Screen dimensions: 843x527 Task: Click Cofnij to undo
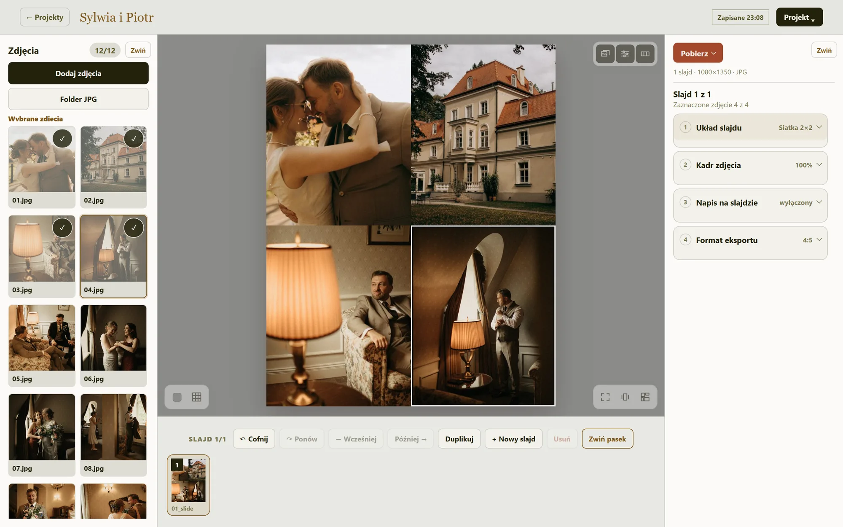[254, 439]
